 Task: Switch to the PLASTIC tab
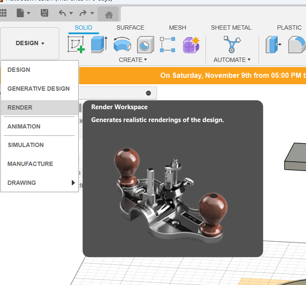(x=289, y=28)
